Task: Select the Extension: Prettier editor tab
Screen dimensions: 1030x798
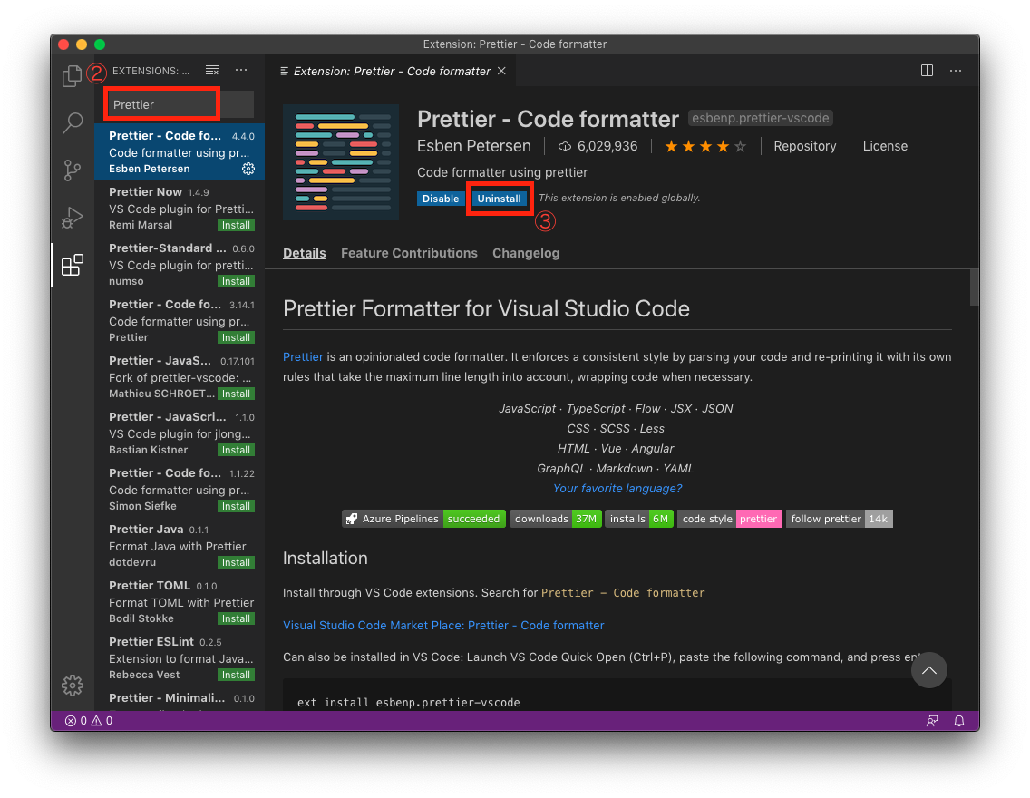Action: pyautogui.click(x=392, y=71)
